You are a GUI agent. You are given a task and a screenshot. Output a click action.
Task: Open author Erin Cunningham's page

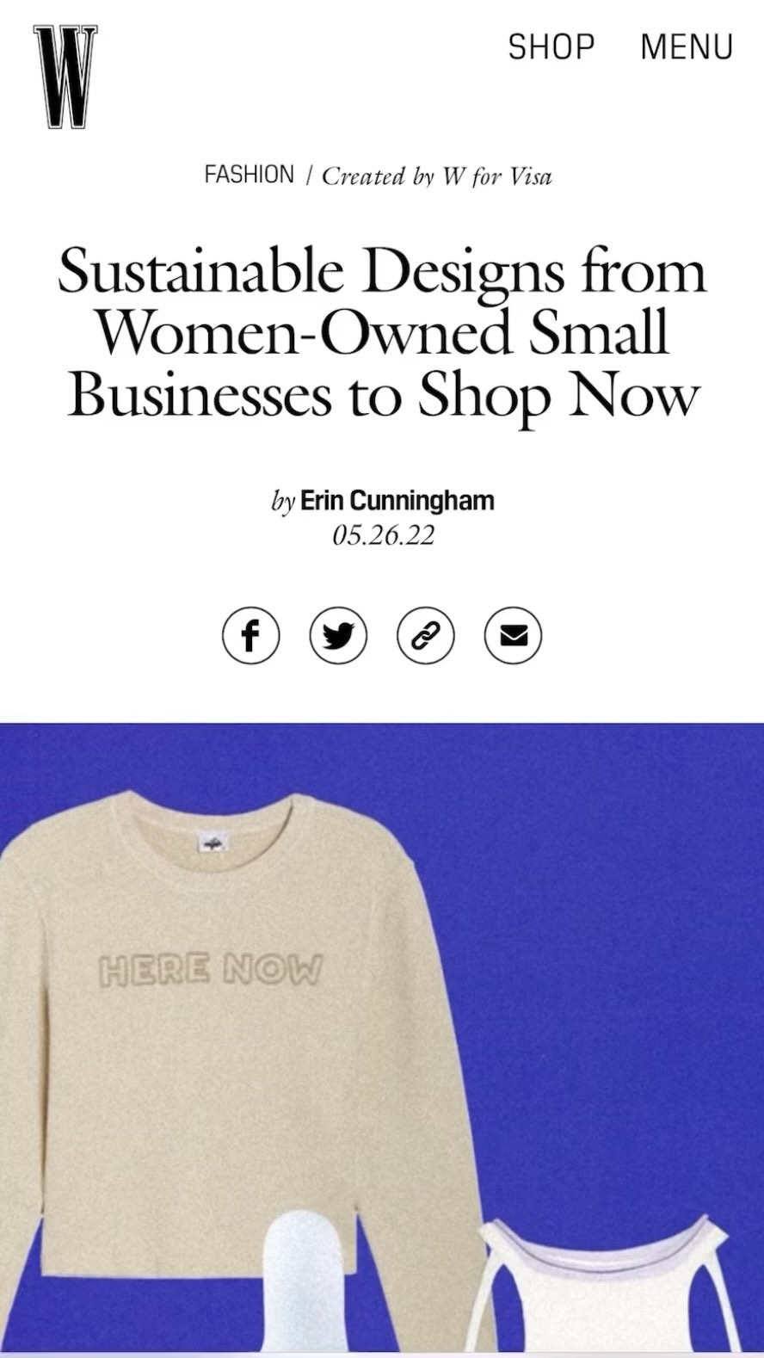(x=397, y=500)
